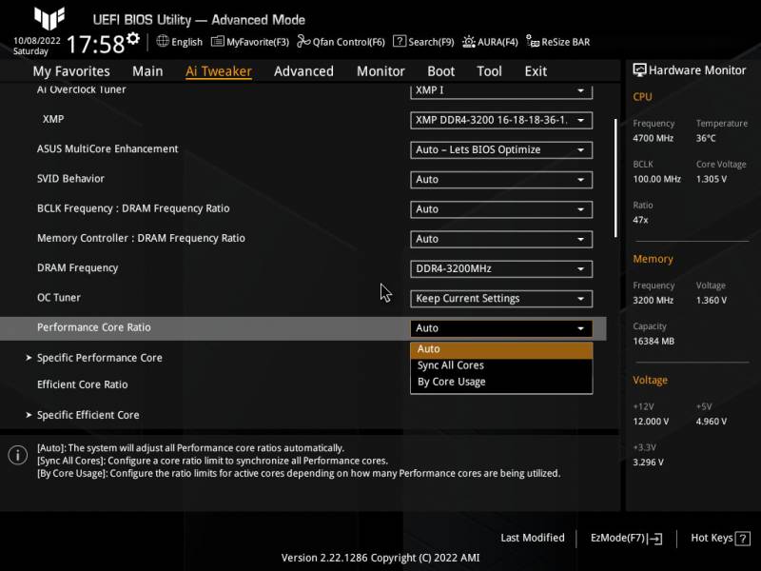Click the Ratio 47x value
Screen dimensions: 761x571
[640, 220]
